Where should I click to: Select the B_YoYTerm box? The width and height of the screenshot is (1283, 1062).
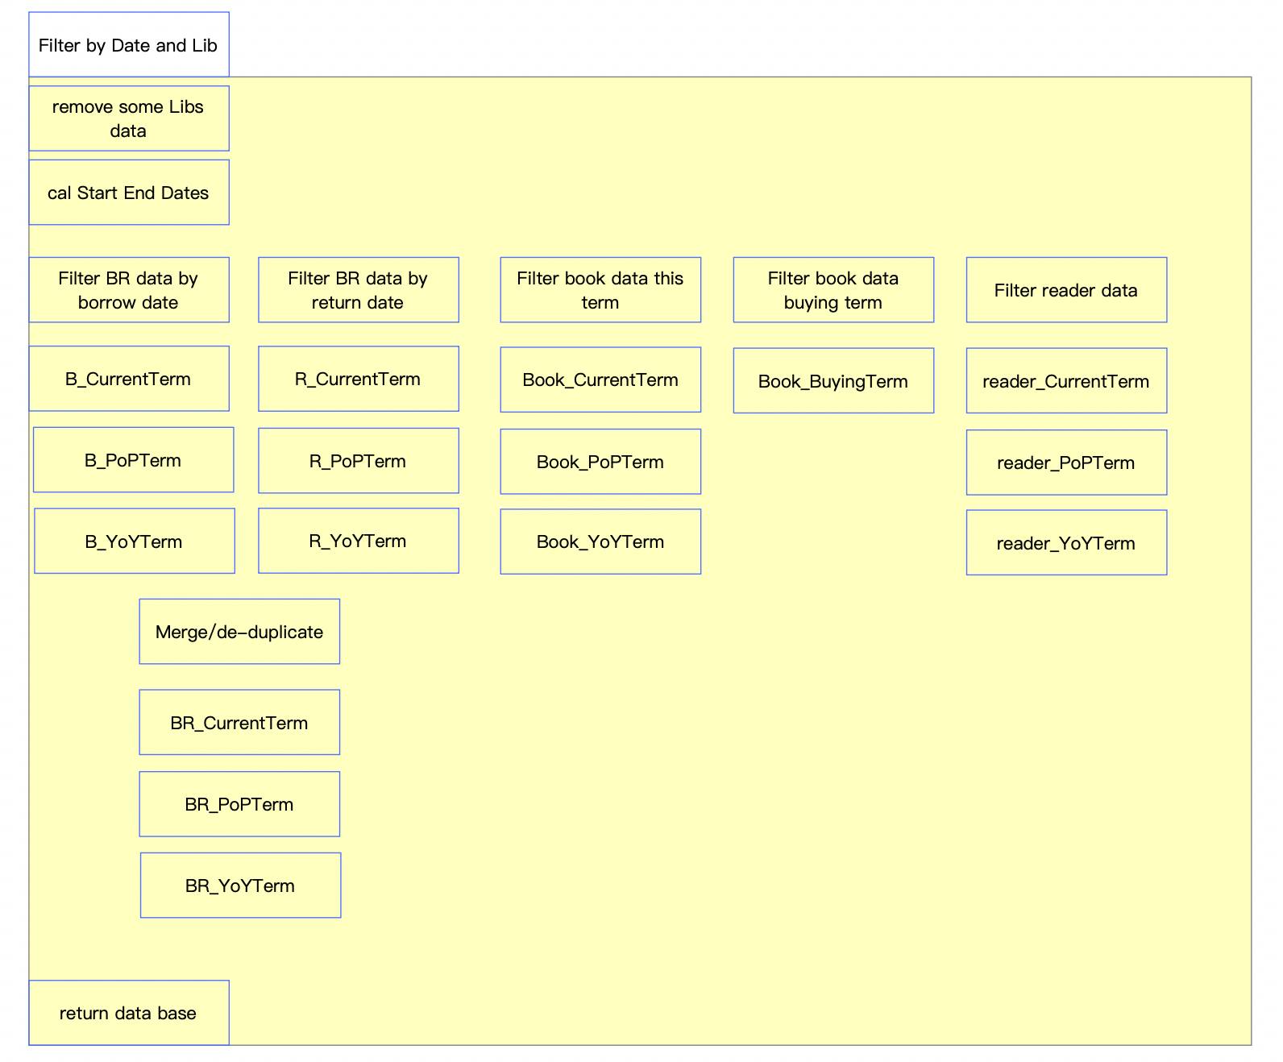pos(135,541)
